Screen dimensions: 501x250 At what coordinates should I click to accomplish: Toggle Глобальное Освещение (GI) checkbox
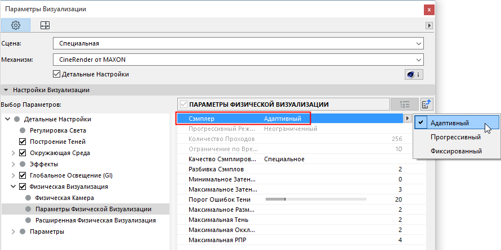click(x=23, y=175)
